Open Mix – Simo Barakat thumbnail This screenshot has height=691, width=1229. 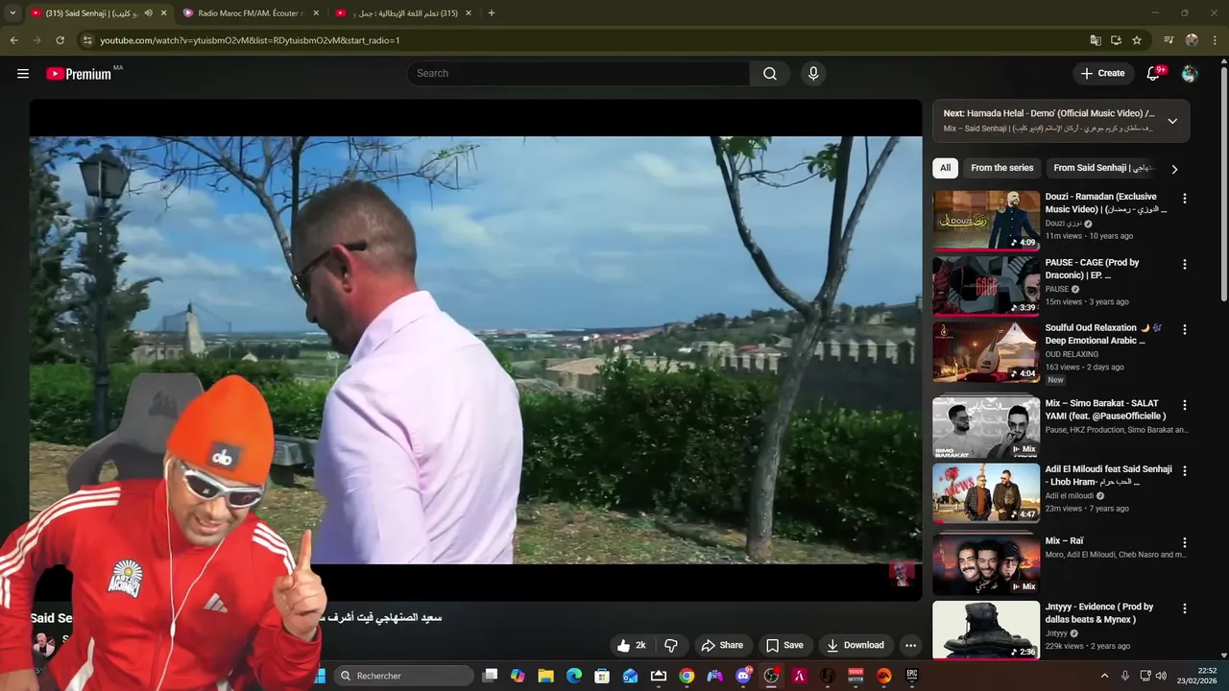point(986,427)
